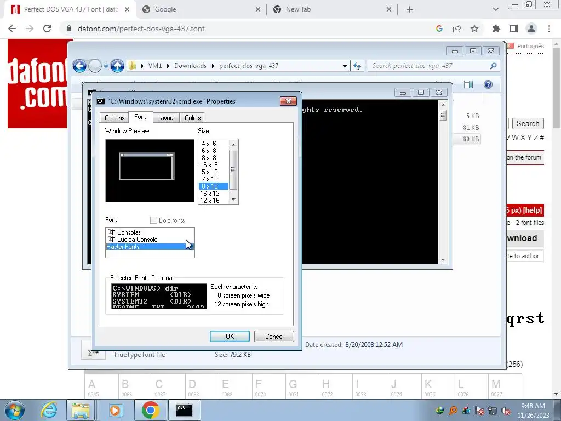Open the Chrome three-dot menu

click(549, 29)
